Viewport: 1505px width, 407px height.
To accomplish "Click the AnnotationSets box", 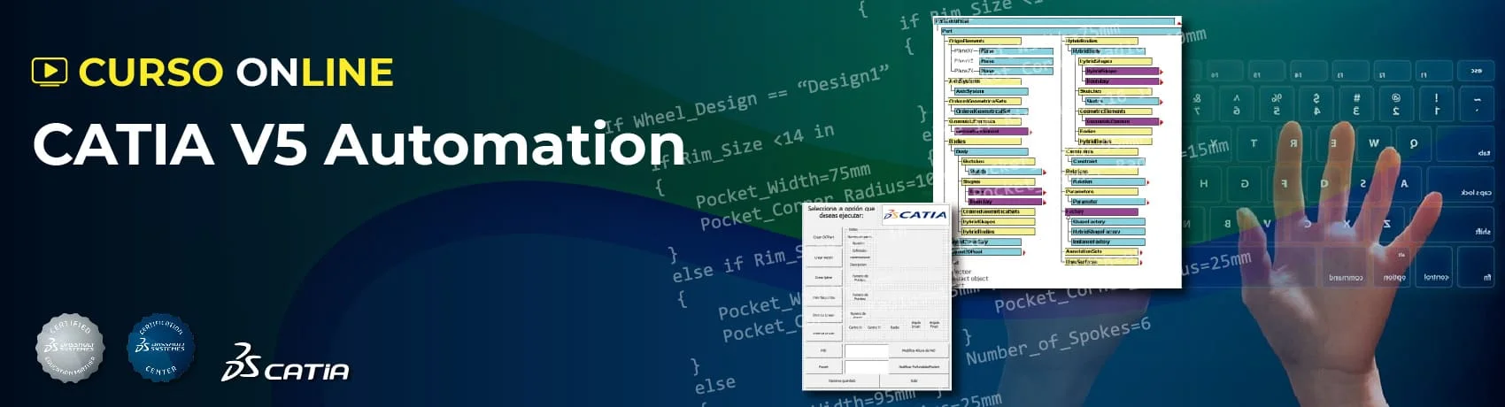I will pos(1100,252).
